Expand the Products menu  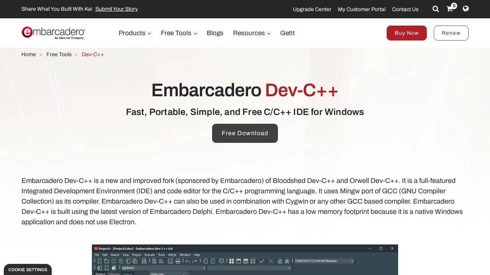point(135,33)
